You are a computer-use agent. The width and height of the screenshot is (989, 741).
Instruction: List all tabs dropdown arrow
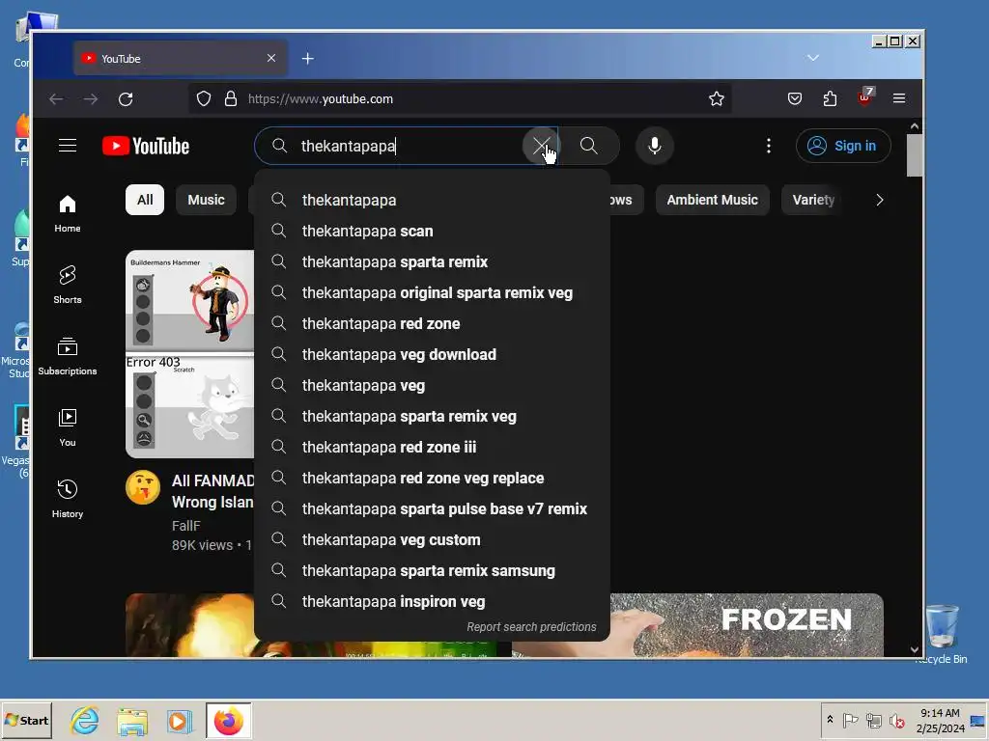(813, 58)
